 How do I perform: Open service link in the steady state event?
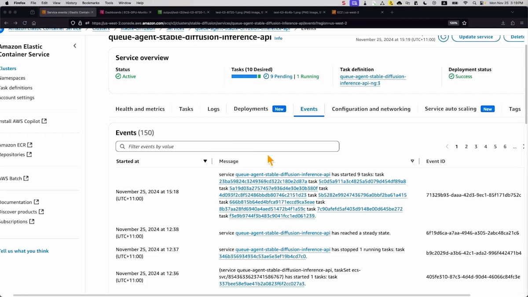[282, 233]
